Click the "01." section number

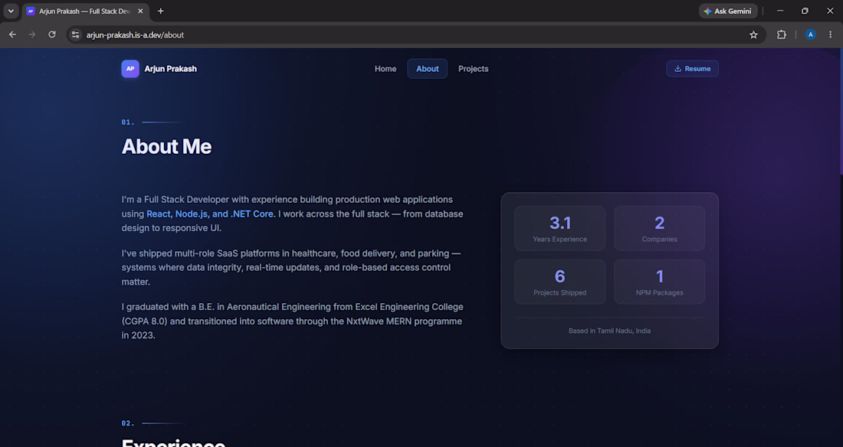pos(128,122)
